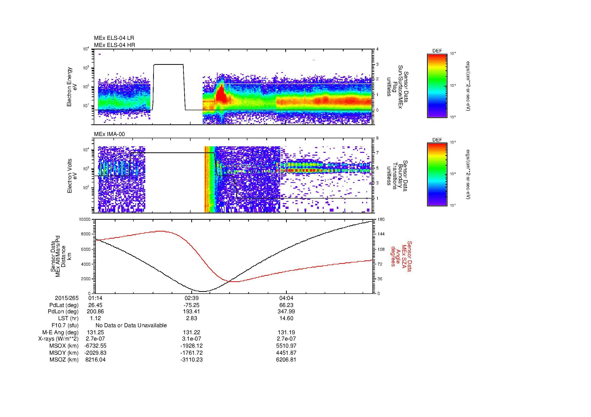
Task: Click the M-E Ang value '131.25'
Action: (96, 332)
